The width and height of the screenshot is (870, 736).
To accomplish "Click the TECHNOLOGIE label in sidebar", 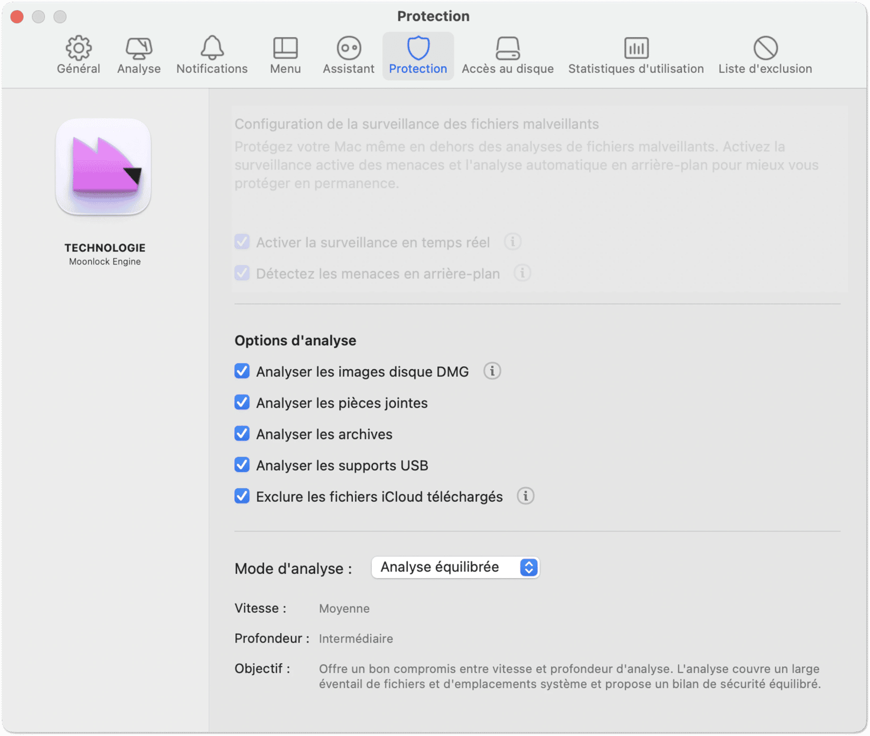I will (105, 248).
